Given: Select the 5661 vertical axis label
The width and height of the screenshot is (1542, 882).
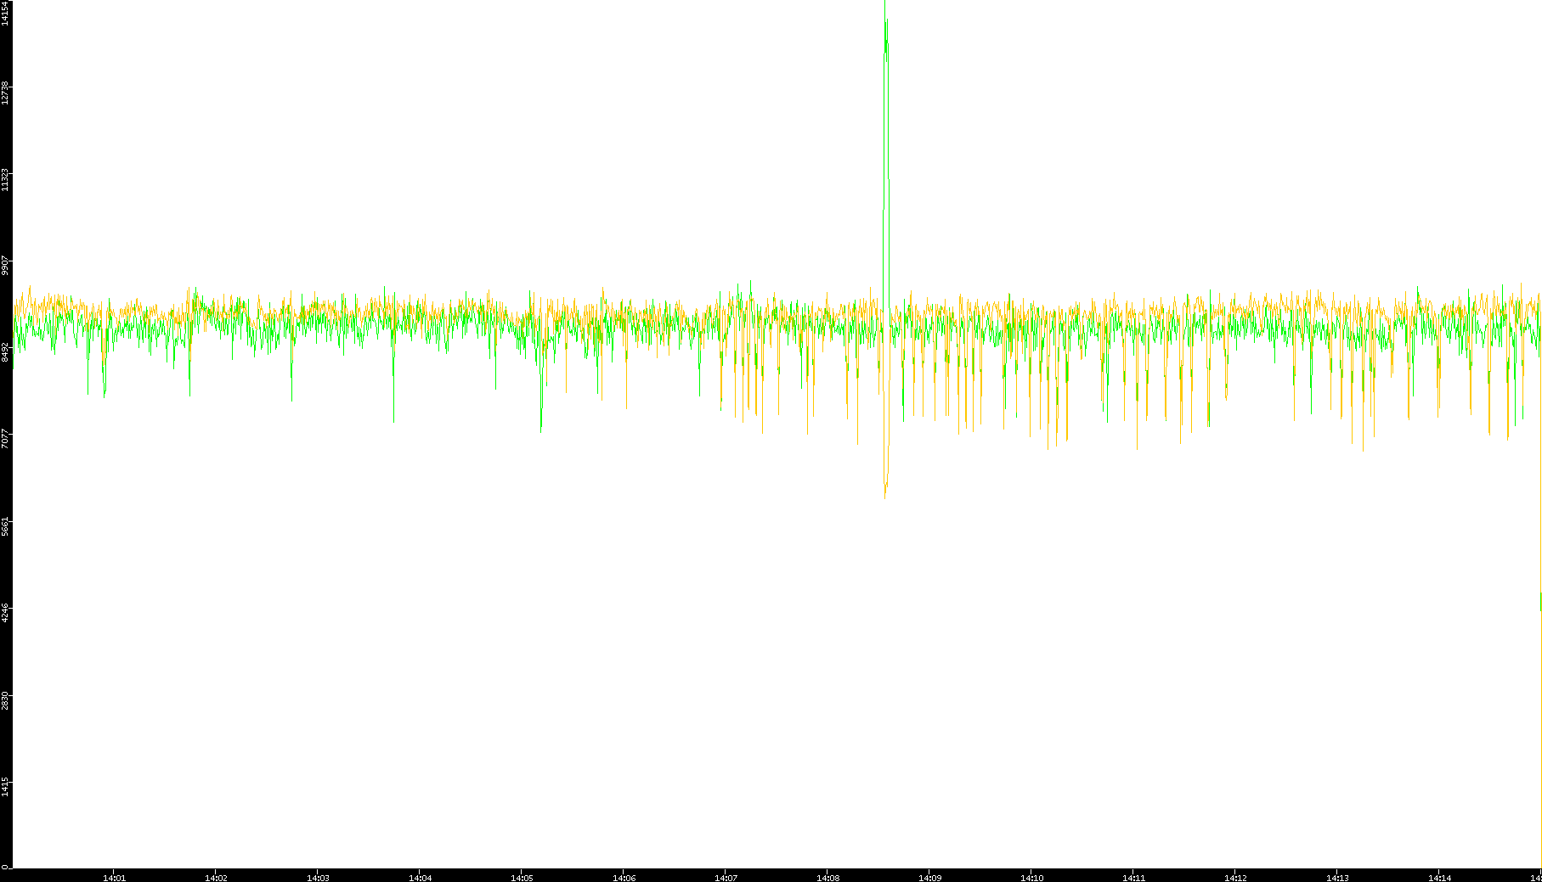Looking at the screenshot, I should click(5, 525).
